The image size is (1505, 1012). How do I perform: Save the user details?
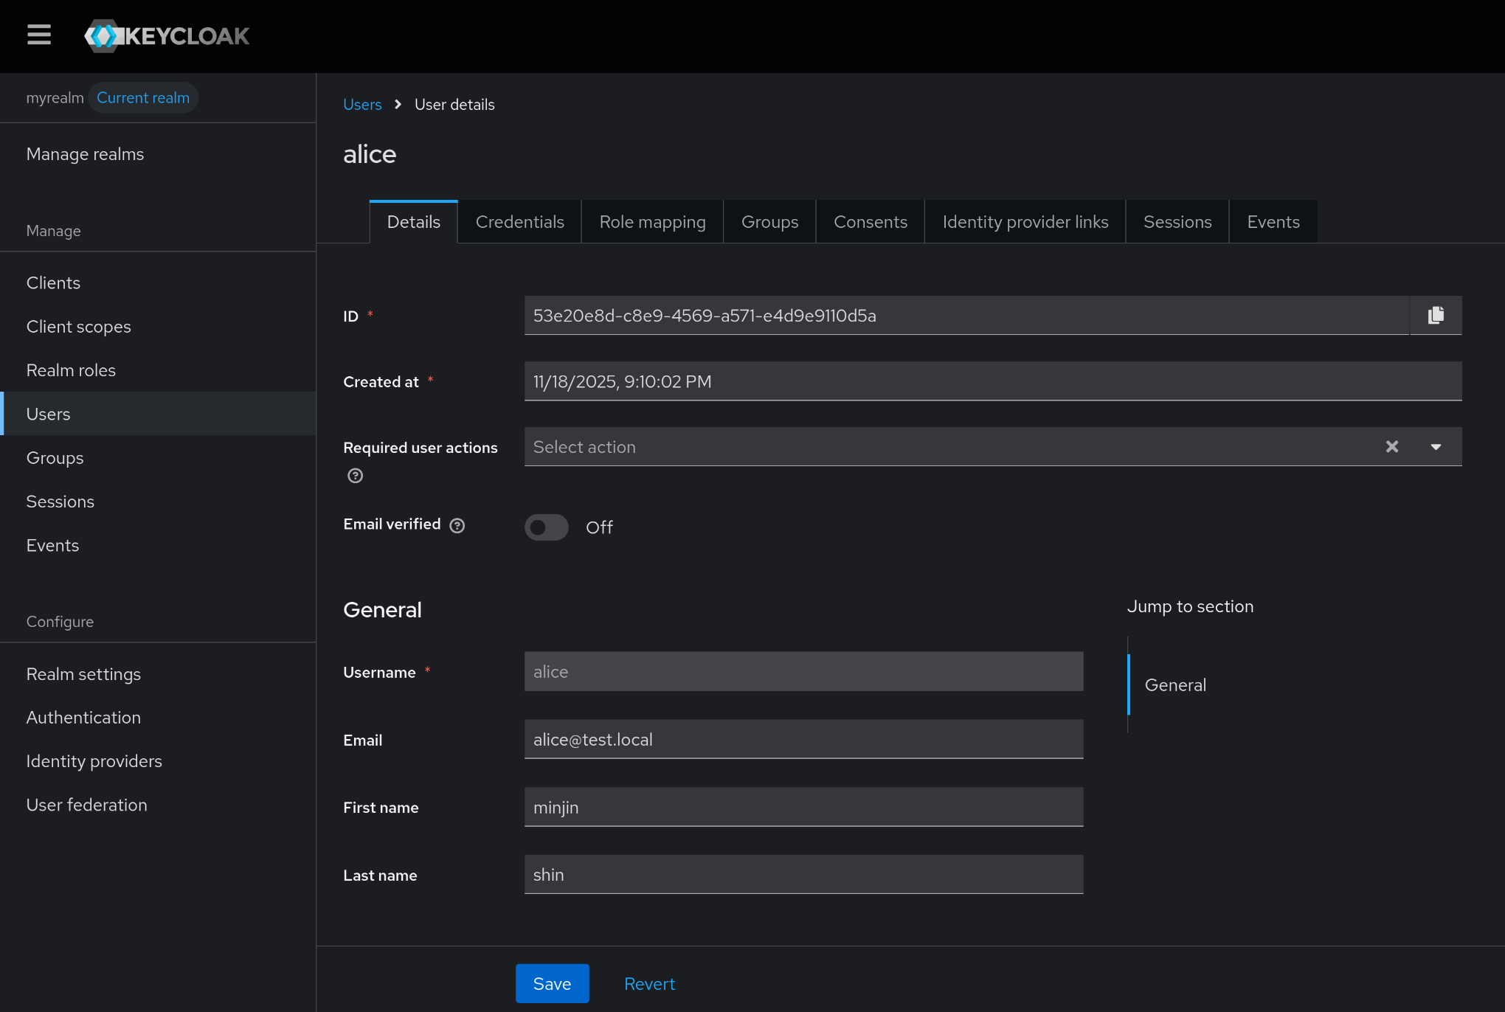(x=552, y=984)
